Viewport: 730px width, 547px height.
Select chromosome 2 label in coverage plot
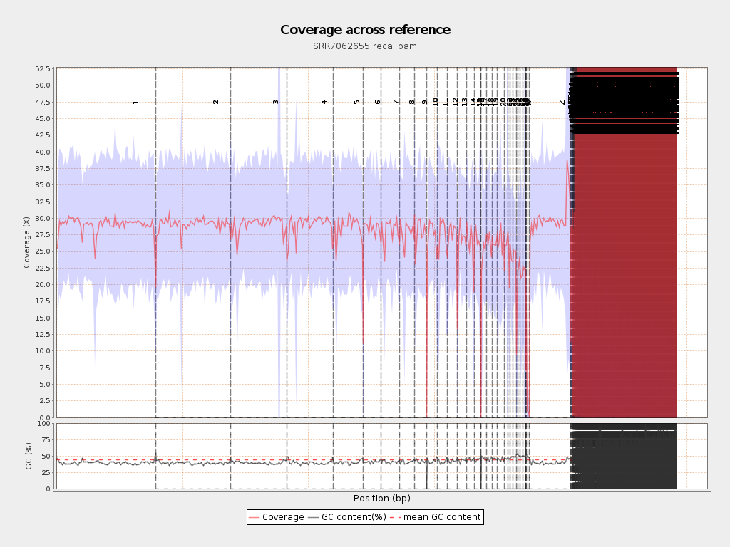pyautogui.click(x=216, y=102)
